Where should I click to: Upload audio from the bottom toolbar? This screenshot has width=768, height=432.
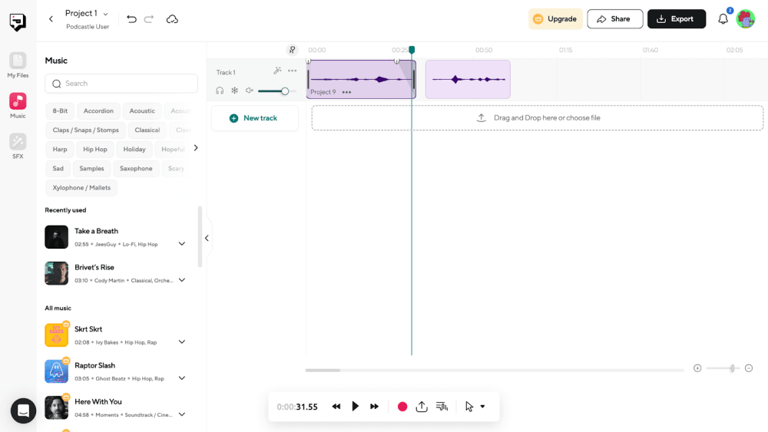[x=422, y=407]
